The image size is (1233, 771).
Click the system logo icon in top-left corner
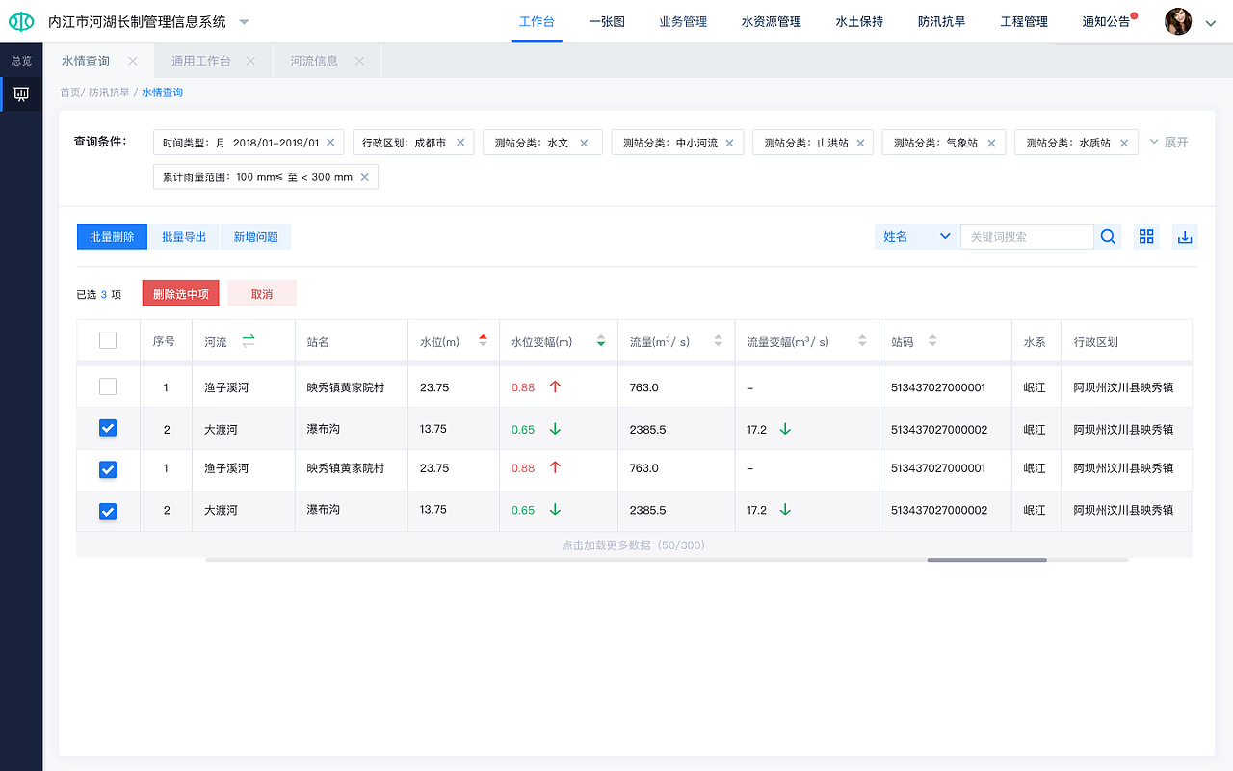[x=20, y=21]
